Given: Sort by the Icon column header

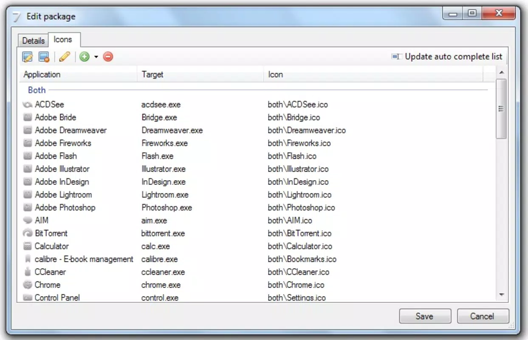Looking at the screenshot, I should tap(373, 74).
